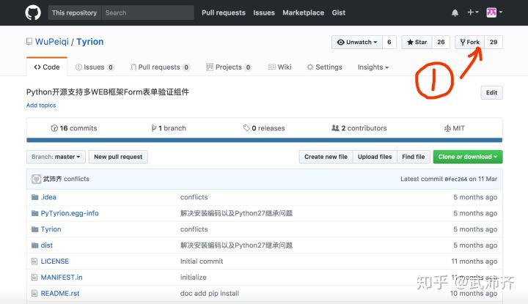Click the PyTyrion.egg-info folder icon
Screen dimensions: 528x304
click(34, 213)
